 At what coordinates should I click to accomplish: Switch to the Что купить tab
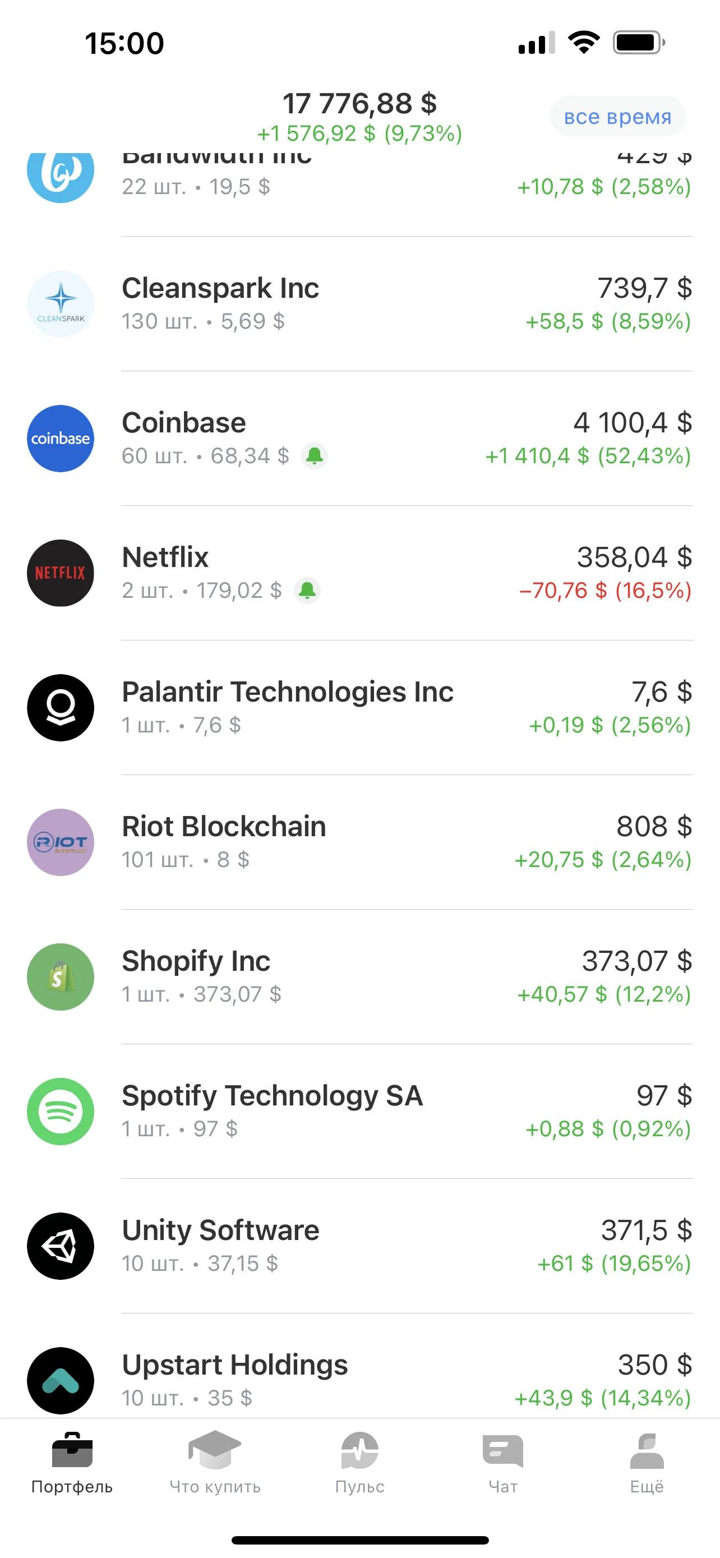tap(215, 1463)
